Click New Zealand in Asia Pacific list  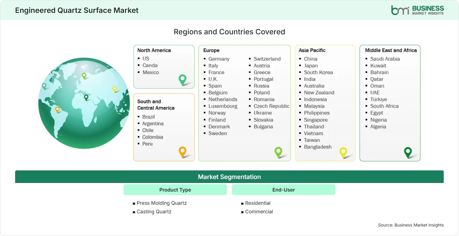coord(319,93)
